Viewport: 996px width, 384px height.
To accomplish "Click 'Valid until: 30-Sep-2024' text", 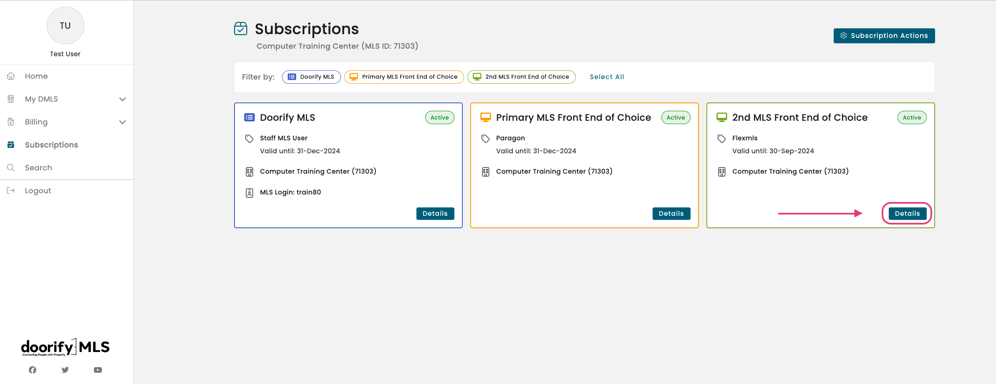I will [773, 151].
